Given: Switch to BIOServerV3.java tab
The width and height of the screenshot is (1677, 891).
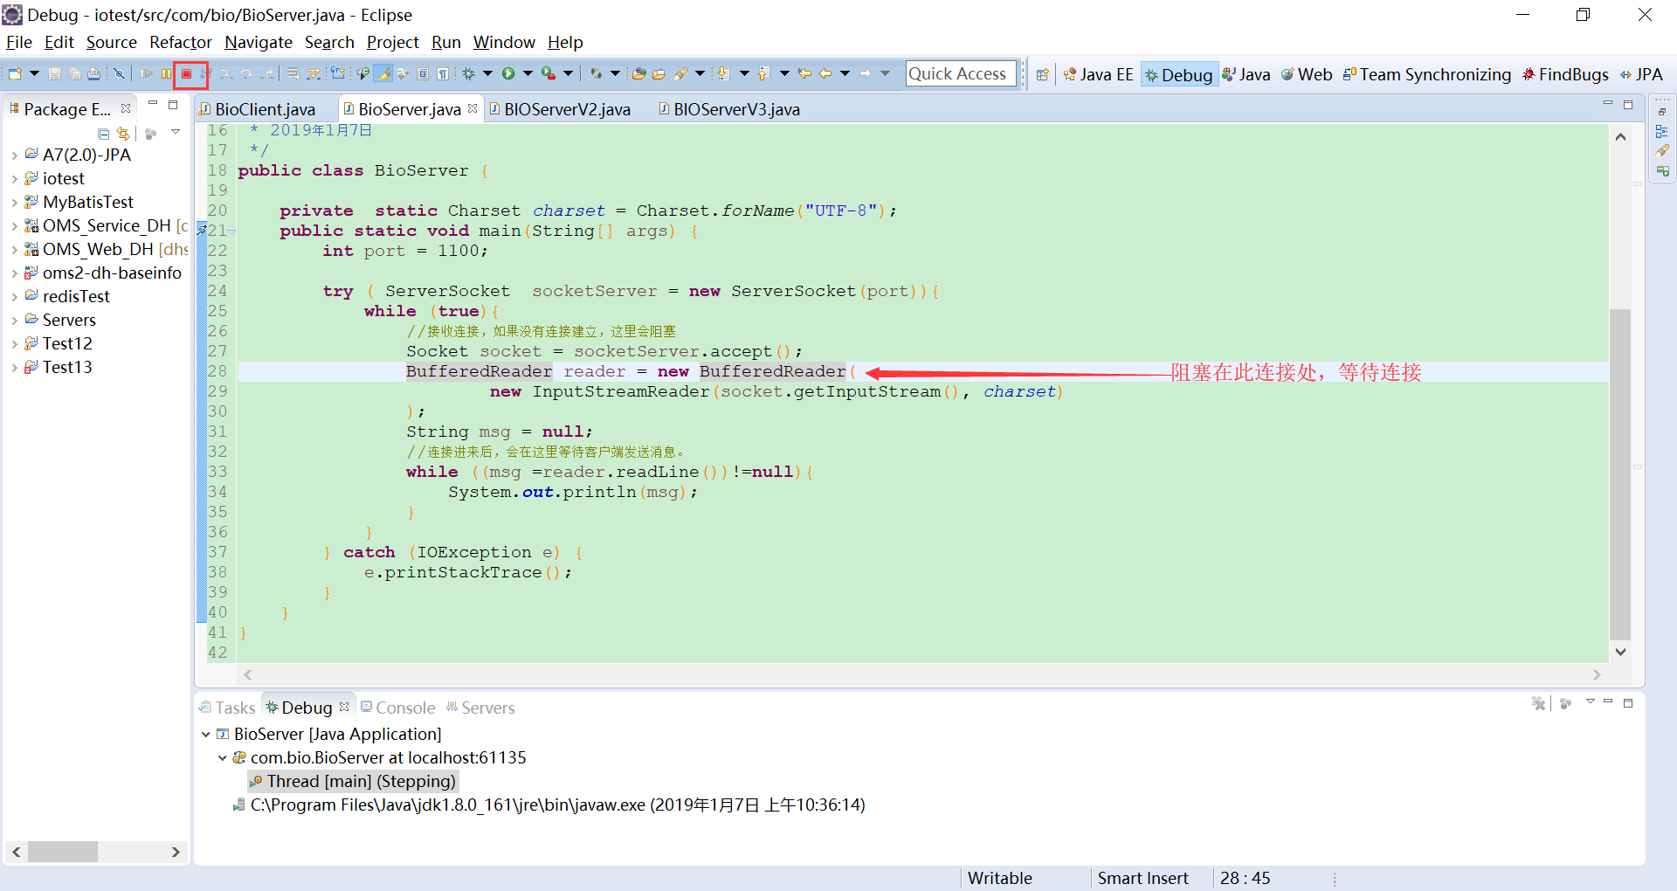Looking at the screenshot, I should (x=736, y=109).
